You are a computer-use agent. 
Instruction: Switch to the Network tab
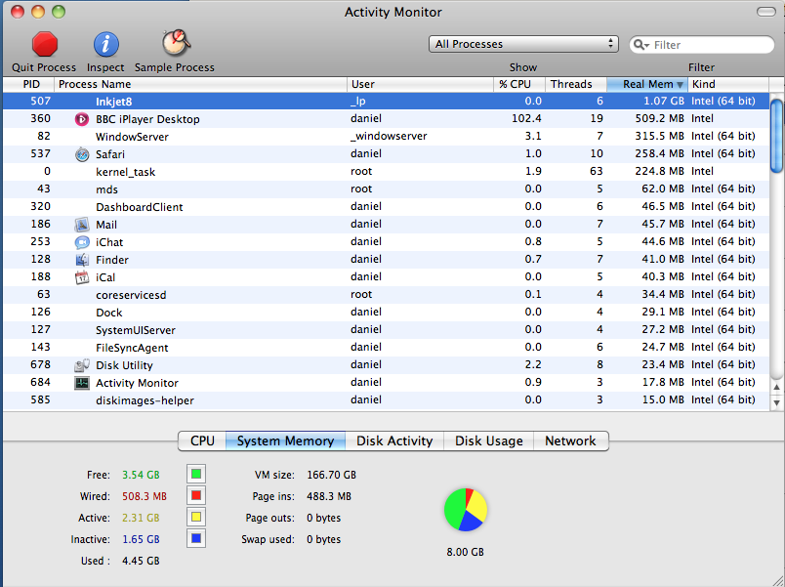pyautogui.click(x=571, y=440)
